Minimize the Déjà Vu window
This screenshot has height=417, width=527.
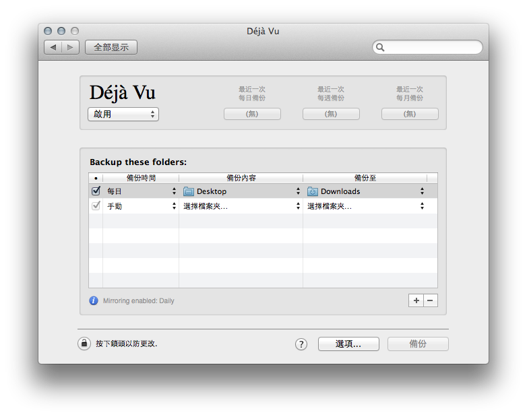61,31
